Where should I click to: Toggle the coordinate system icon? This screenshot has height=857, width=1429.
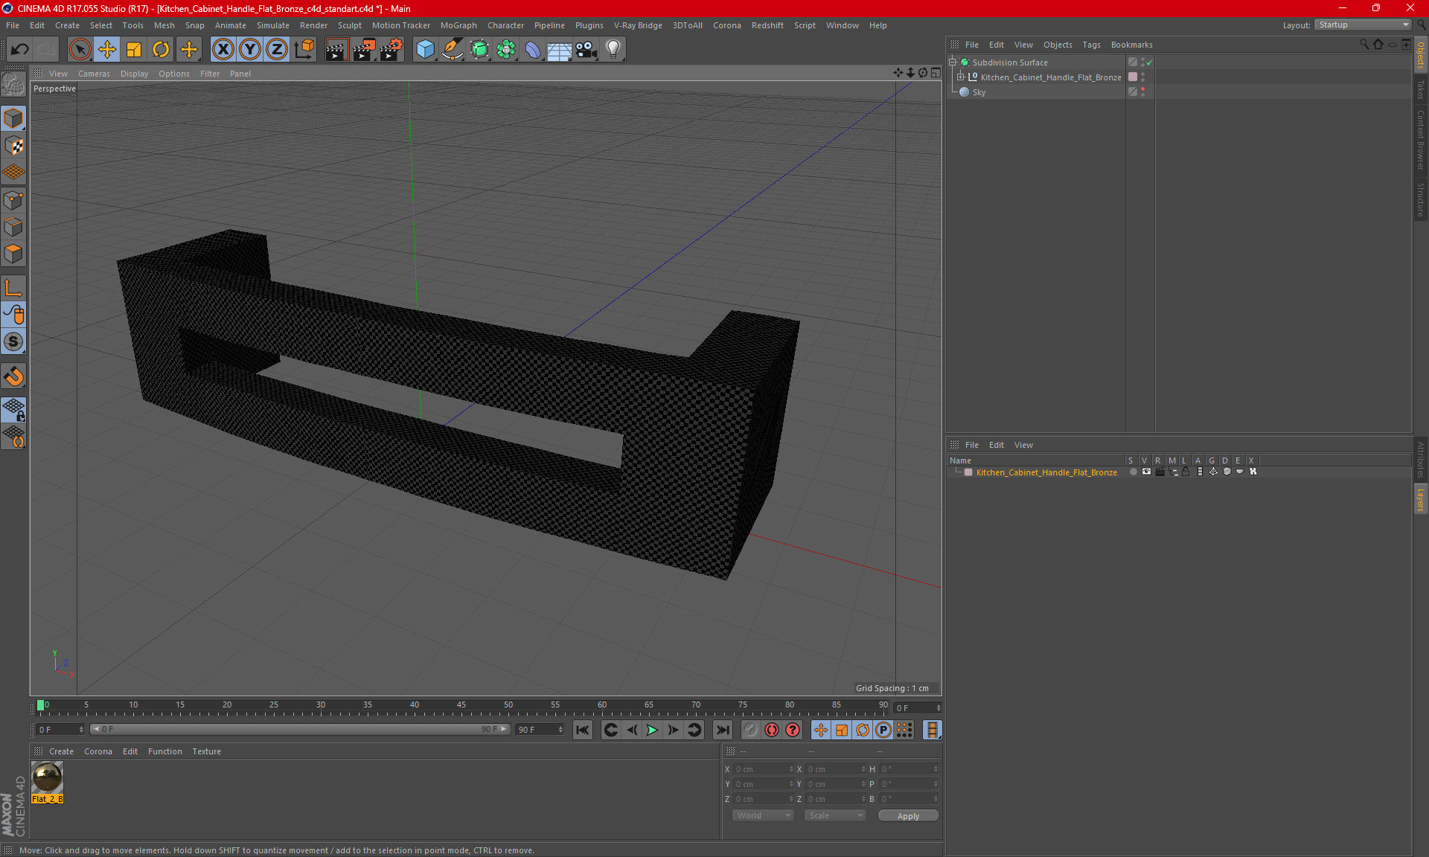(x=304, y=50)
